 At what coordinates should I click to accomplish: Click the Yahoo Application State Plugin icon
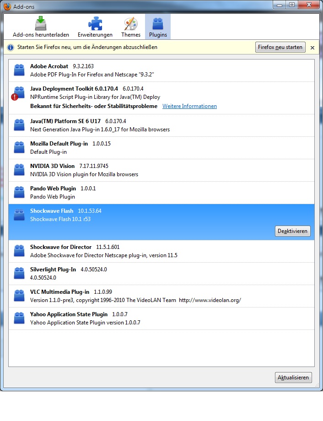(19, 318)
